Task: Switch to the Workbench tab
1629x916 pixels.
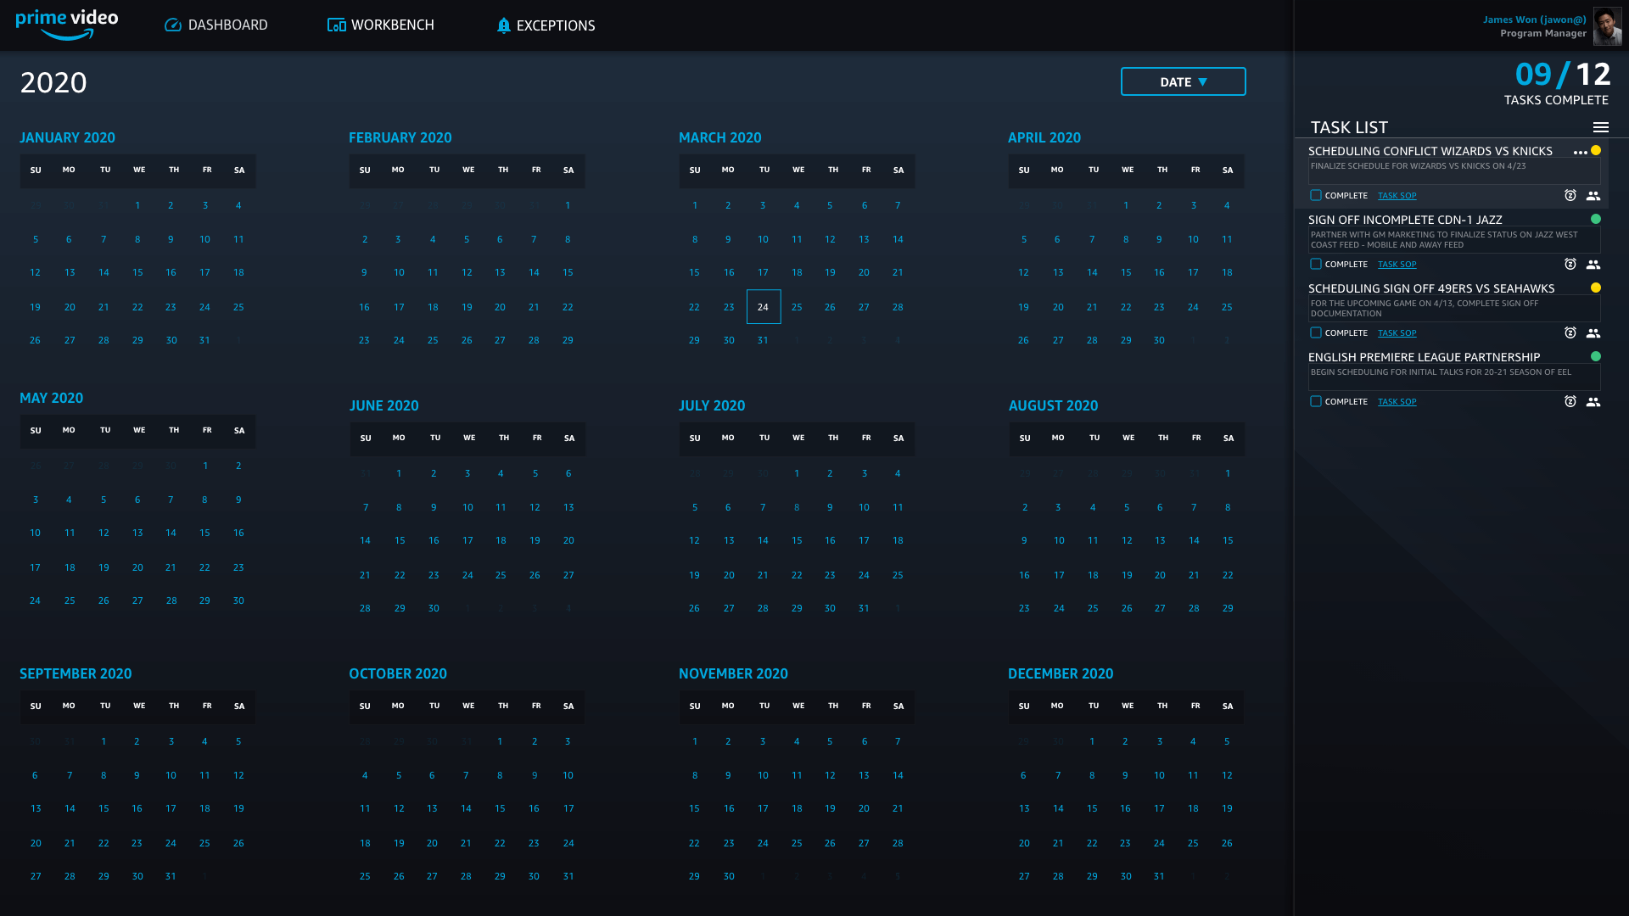Action: [x=381, y=25]
